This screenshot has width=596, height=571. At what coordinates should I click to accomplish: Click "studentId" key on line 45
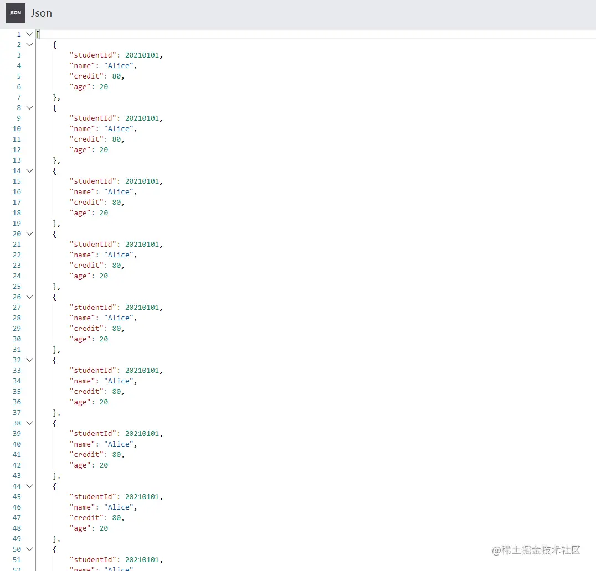point(93,496)
